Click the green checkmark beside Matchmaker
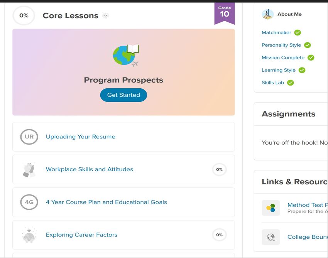This screenshot has height=258, width=328. (x=298, y=33)
